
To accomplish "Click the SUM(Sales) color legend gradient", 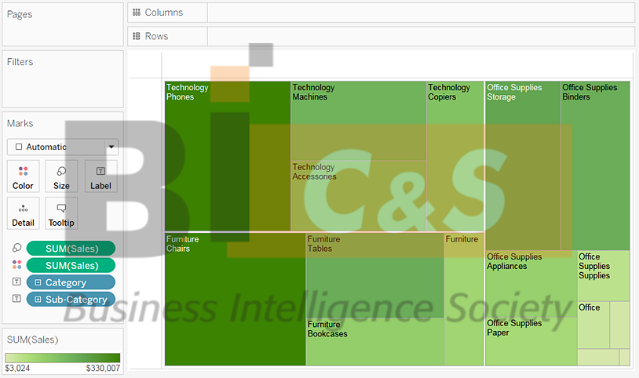I will pos(63,358).
